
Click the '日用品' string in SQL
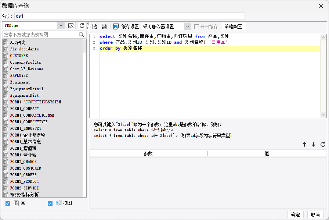(218, 42)
